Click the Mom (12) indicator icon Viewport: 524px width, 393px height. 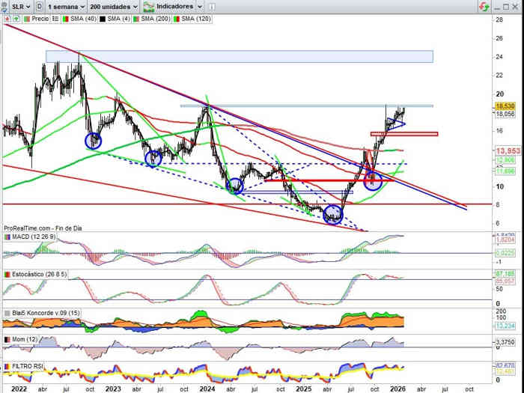[7, 340]
